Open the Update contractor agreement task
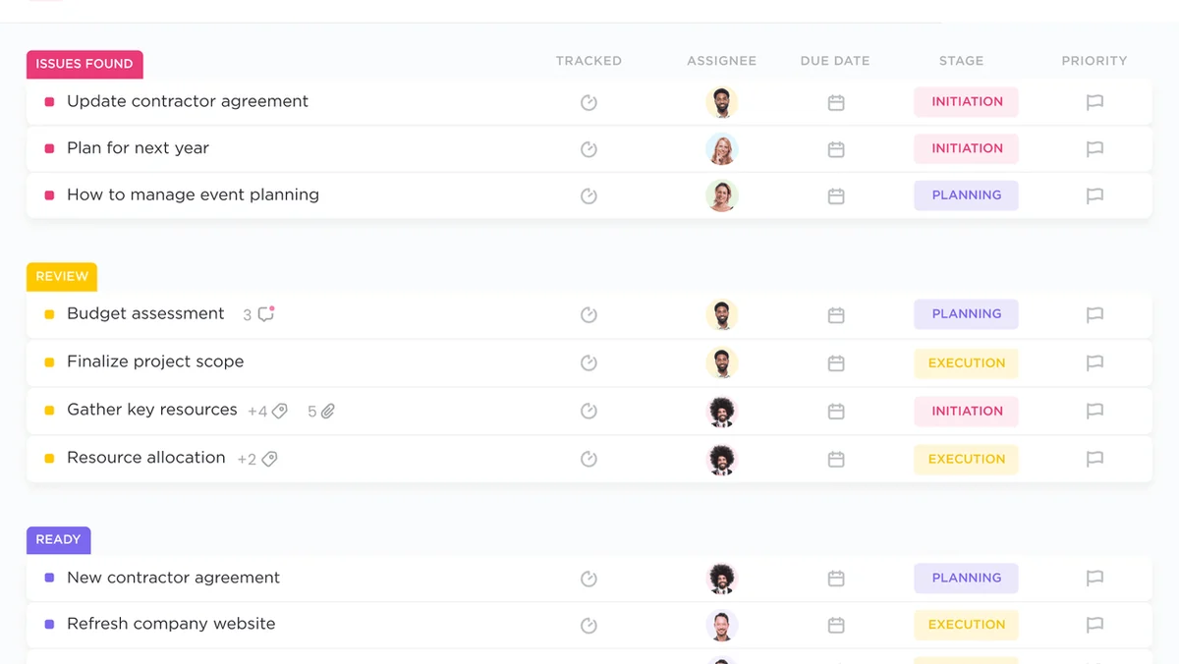 click(188, 101)
